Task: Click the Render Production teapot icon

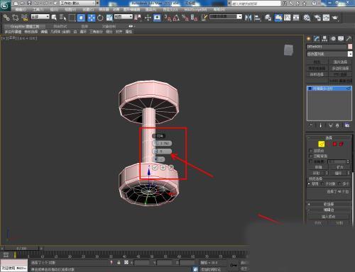Action: 335,18
